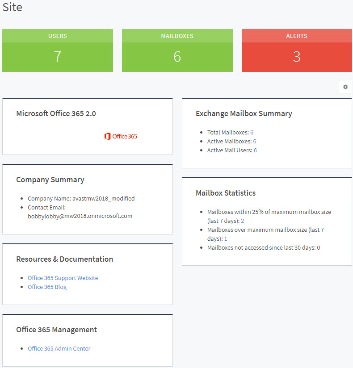The image size is (353, 368).
Task: Click the MAILBOXES tile header label
Action: (177, 36)
